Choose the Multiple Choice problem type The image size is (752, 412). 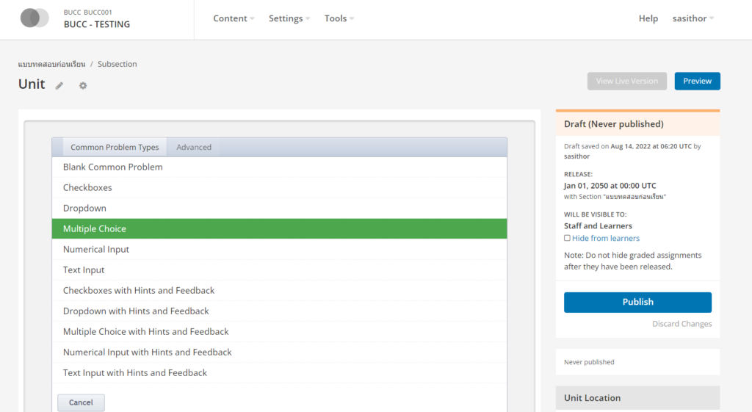click(x=95, y=228)
